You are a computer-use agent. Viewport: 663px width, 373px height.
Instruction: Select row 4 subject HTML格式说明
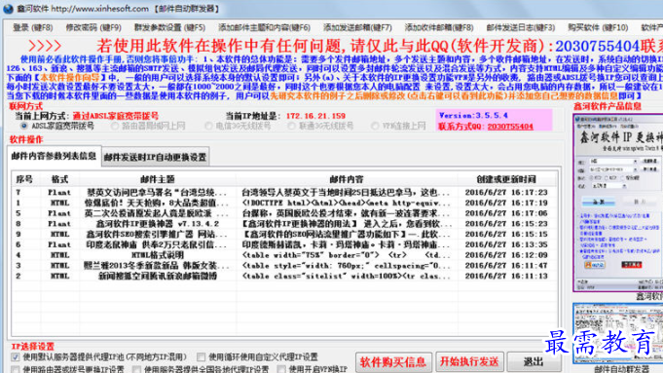(x=284, y=255)
